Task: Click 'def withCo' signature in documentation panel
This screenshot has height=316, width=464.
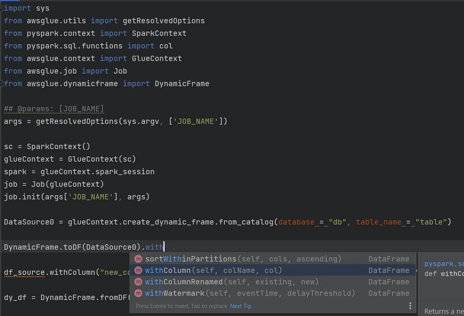Action: click(x=444, y=274)
